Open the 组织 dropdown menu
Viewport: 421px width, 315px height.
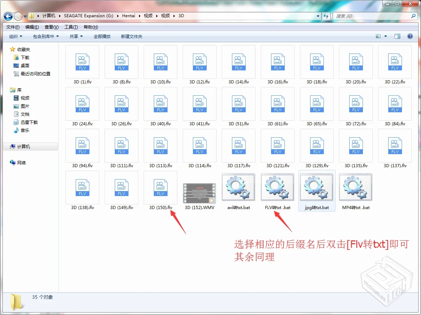click(x=15, y=36)
